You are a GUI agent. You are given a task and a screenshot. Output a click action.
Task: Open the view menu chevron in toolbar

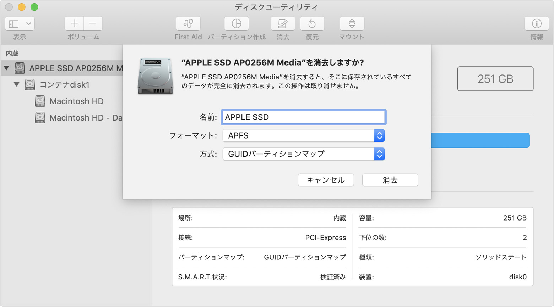coord(29,24)
